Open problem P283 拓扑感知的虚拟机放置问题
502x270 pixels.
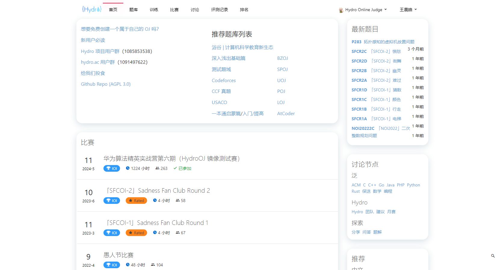(x=383, y=42)
